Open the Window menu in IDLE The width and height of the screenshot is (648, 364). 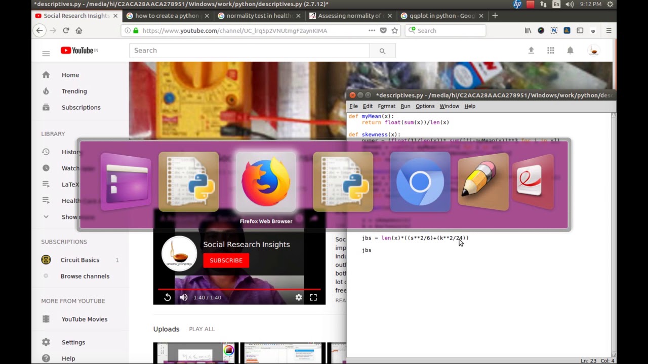point(449,106)
